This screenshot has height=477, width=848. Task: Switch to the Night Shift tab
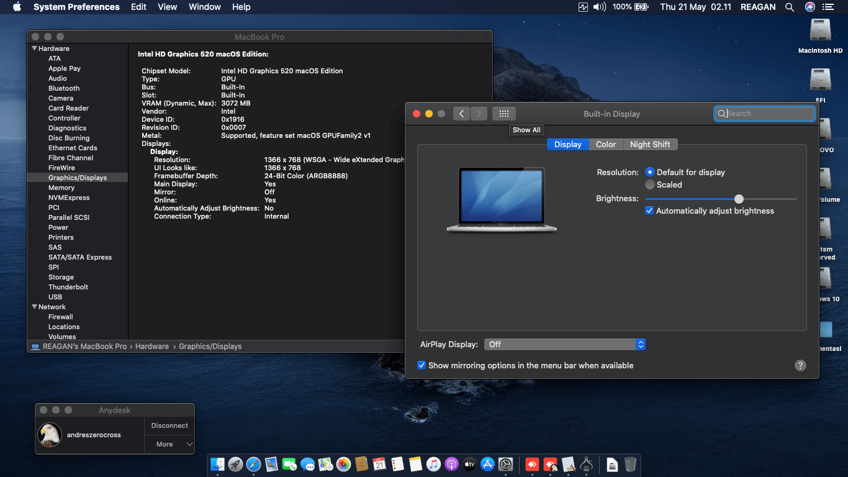click(650, 144)
